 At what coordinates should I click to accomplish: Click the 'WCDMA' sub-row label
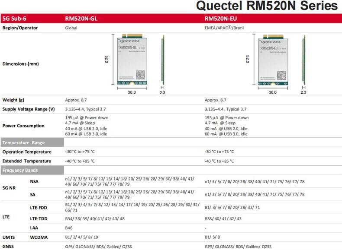pyautogui.click(x=39, y=237)
